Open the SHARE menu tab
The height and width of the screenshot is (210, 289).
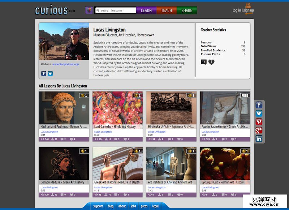coord(187,10)
